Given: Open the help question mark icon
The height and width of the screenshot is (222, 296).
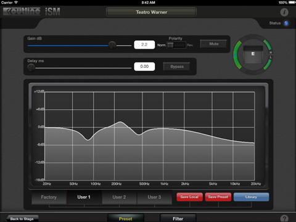Looking at the screenshot, I should pos(284,218).
